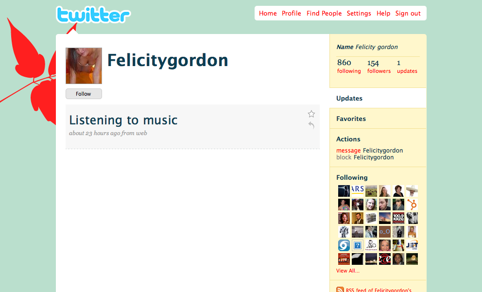This screenshot has width=482, height=292.
Task: Open Settings from the navigation bar
Action: 359,13
